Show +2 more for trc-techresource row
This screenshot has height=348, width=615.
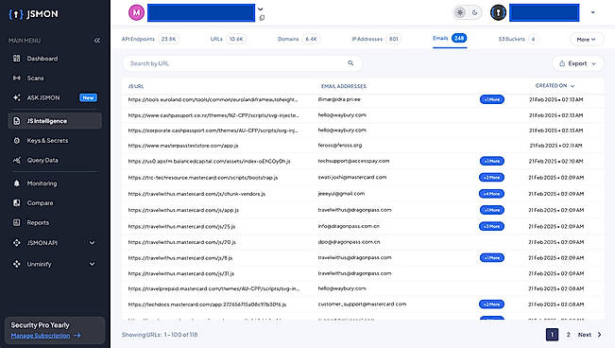pos(491,178)
